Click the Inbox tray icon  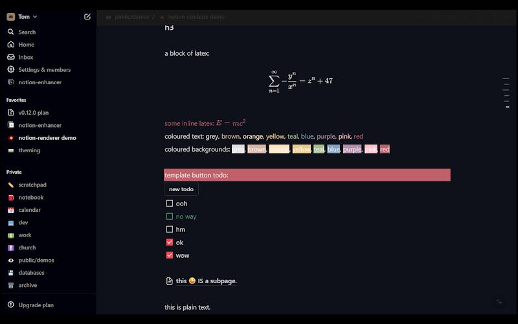[x=11, y=57]
